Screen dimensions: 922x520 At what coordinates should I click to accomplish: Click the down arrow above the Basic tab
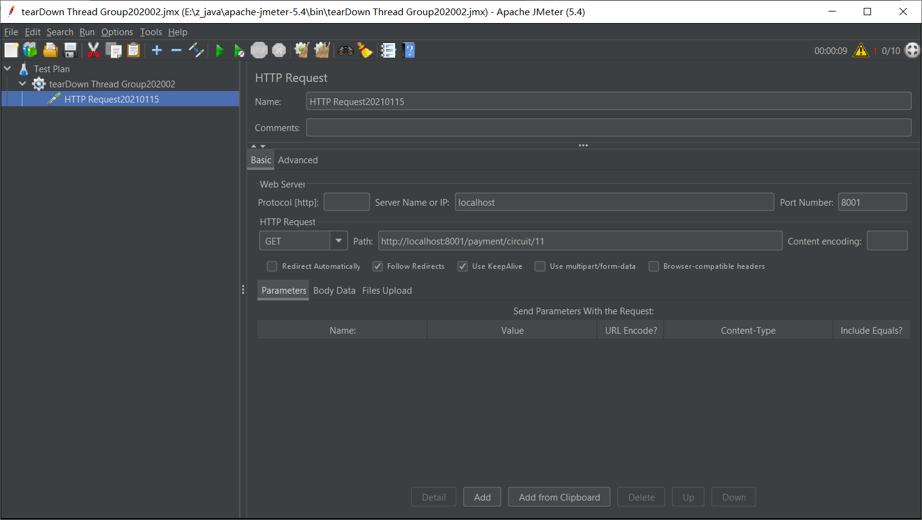point(263,146)
